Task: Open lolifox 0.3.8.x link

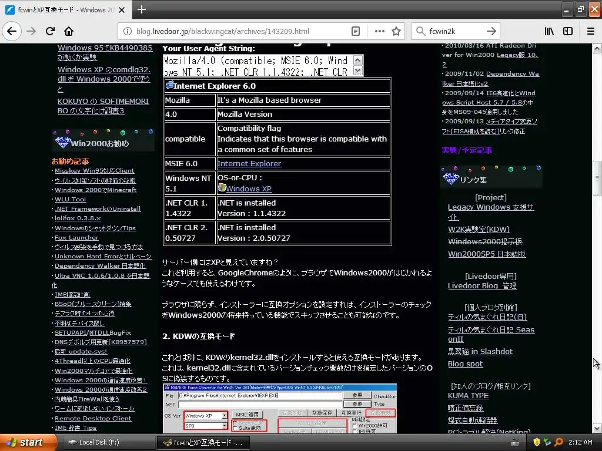Action: pyautogui.click(x=78, y=218)
